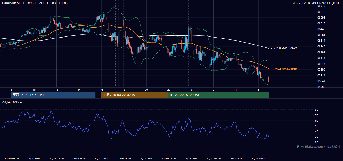This screenshot has width=343, height=161.
Task: Click the RSI(14) 28.9694 indicator label
Action: point(12,102)
